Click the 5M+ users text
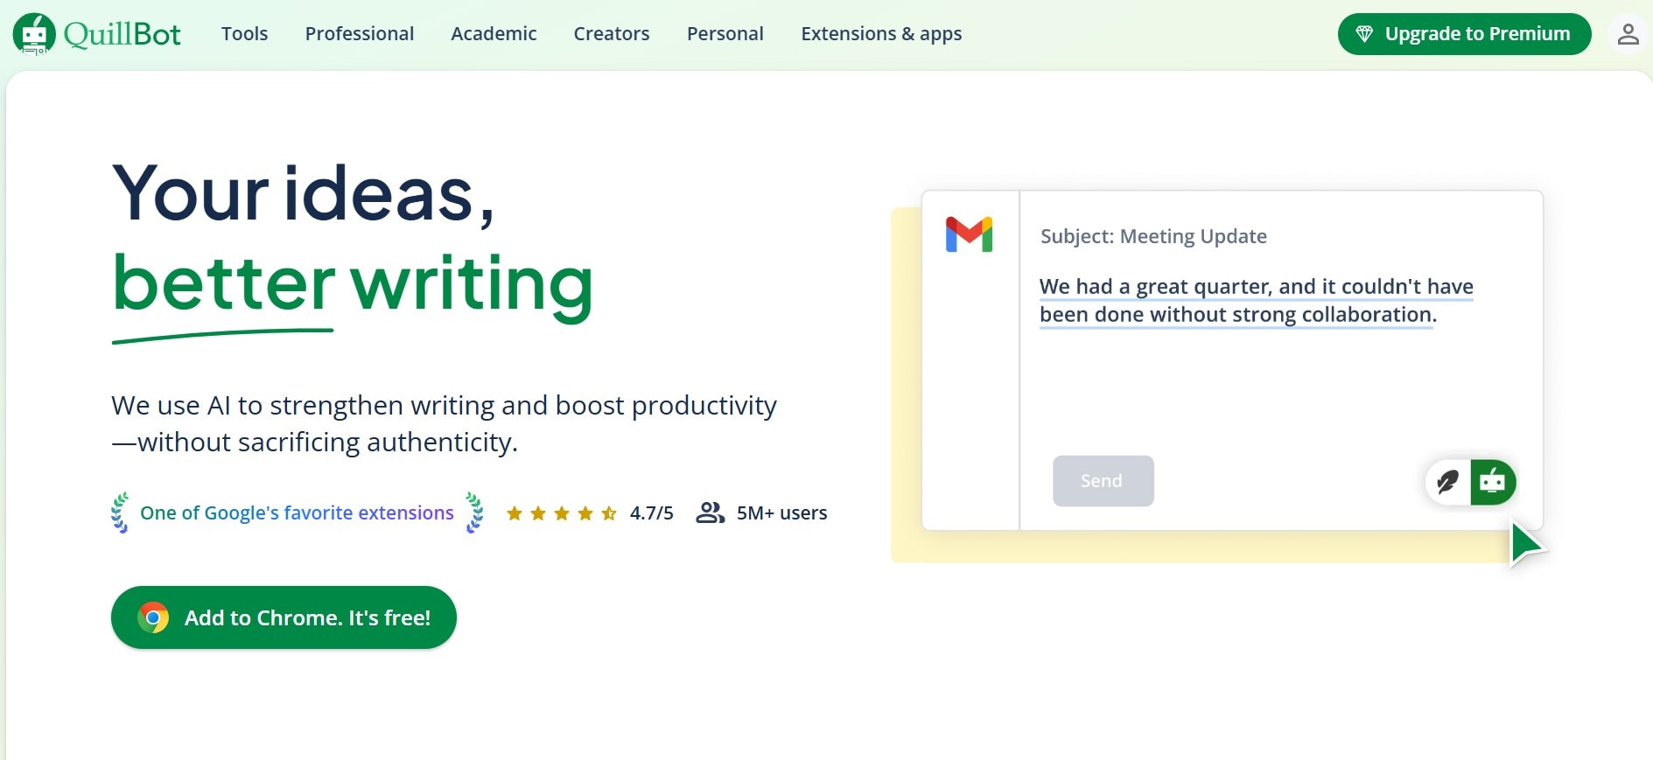The width and height of the screenshot is (1653, 760). [x=781, y=513]
